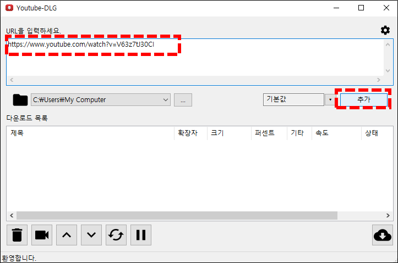Click URL box horizontal scroll left arrow
Viewport: 398px width, 263px height.
[12, 80]
